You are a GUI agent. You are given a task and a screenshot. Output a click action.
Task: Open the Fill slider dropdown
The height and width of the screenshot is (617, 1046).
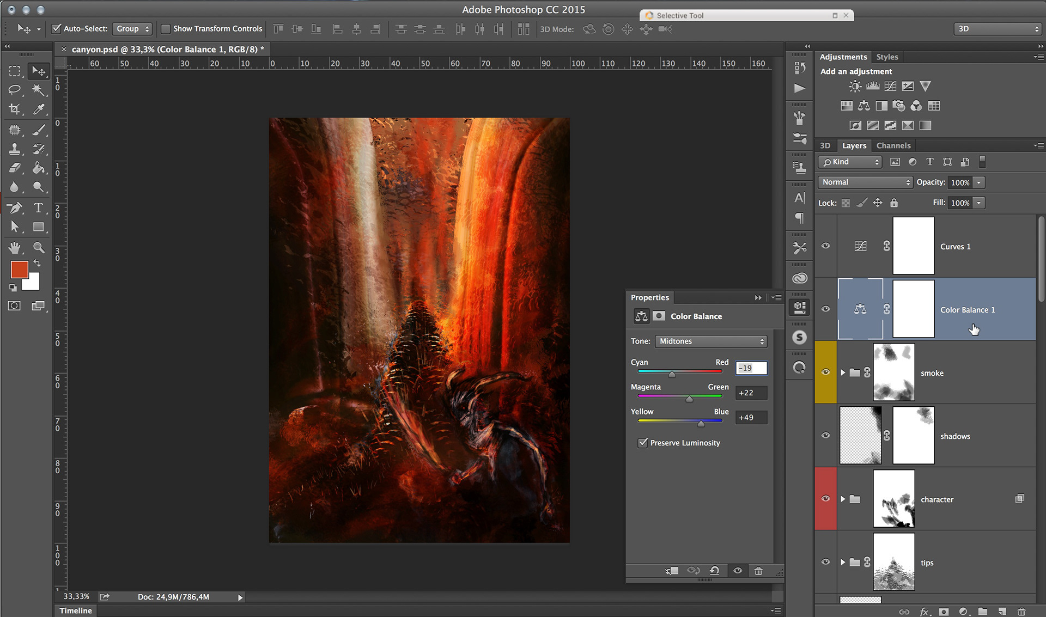click(979, 203)
